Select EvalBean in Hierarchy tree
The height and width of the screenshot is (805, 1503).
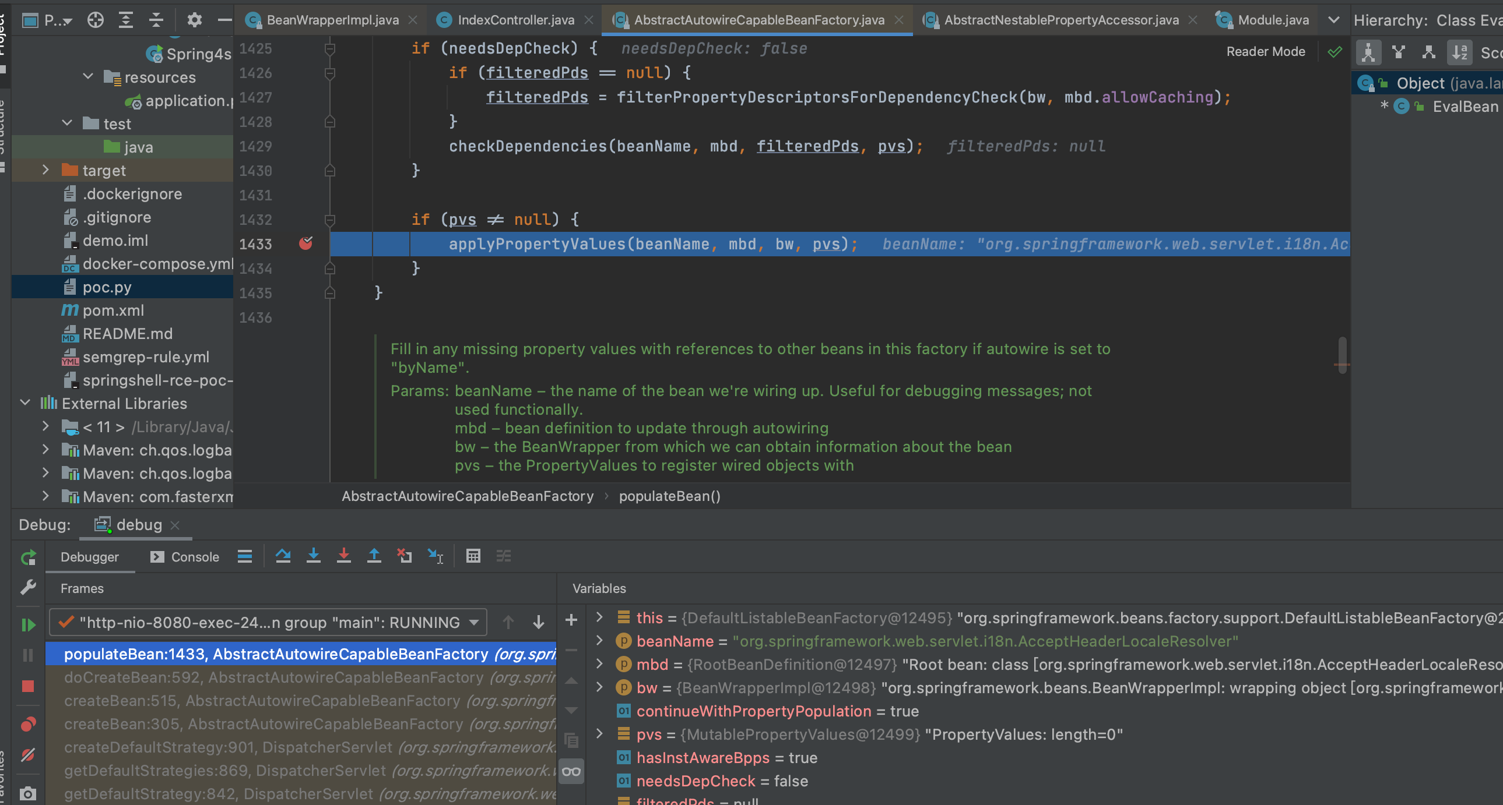(x=1465, y=107)
